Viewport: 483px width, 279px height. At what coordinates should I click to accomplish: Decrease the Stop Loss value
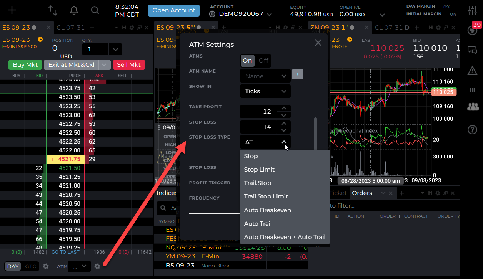click(284, 130)
